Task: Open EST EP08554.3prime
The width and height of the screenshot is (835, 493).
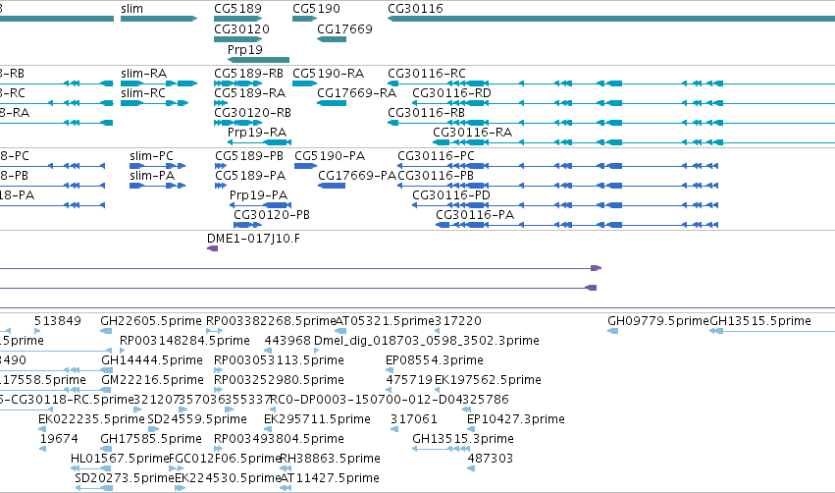Action: click(x=434, y=360)
